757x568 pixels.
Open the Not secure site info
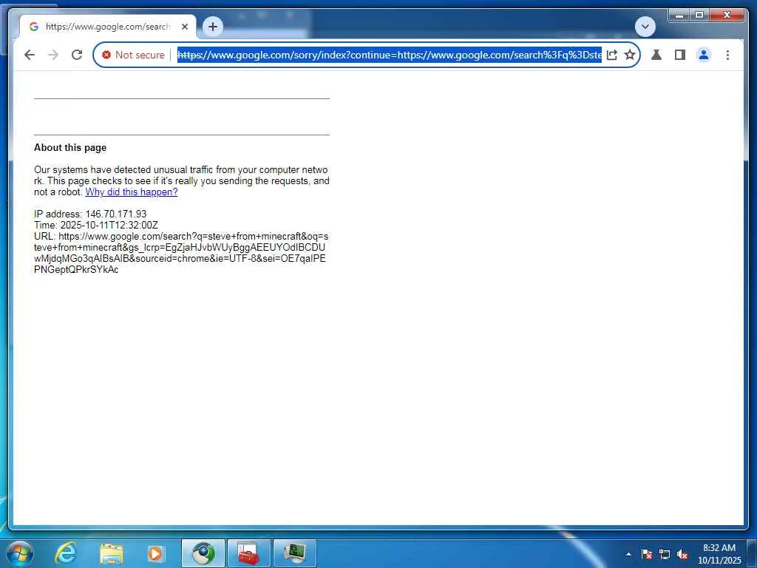(x=133, y=55)
